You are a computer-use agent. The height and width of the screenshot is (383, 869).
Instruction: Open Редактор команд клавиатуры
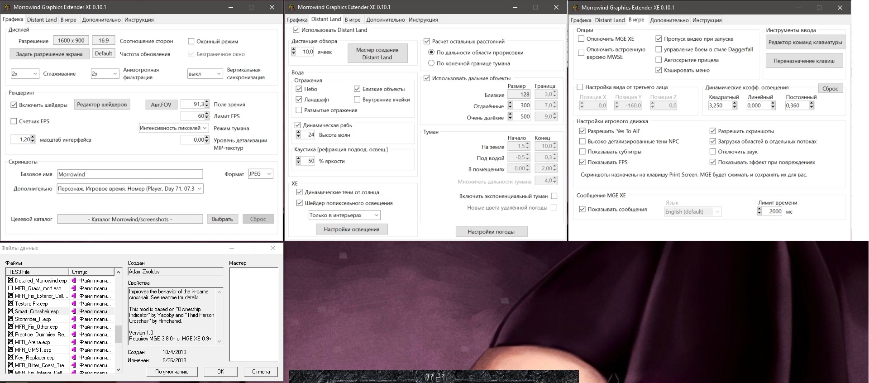coord(805,43)
